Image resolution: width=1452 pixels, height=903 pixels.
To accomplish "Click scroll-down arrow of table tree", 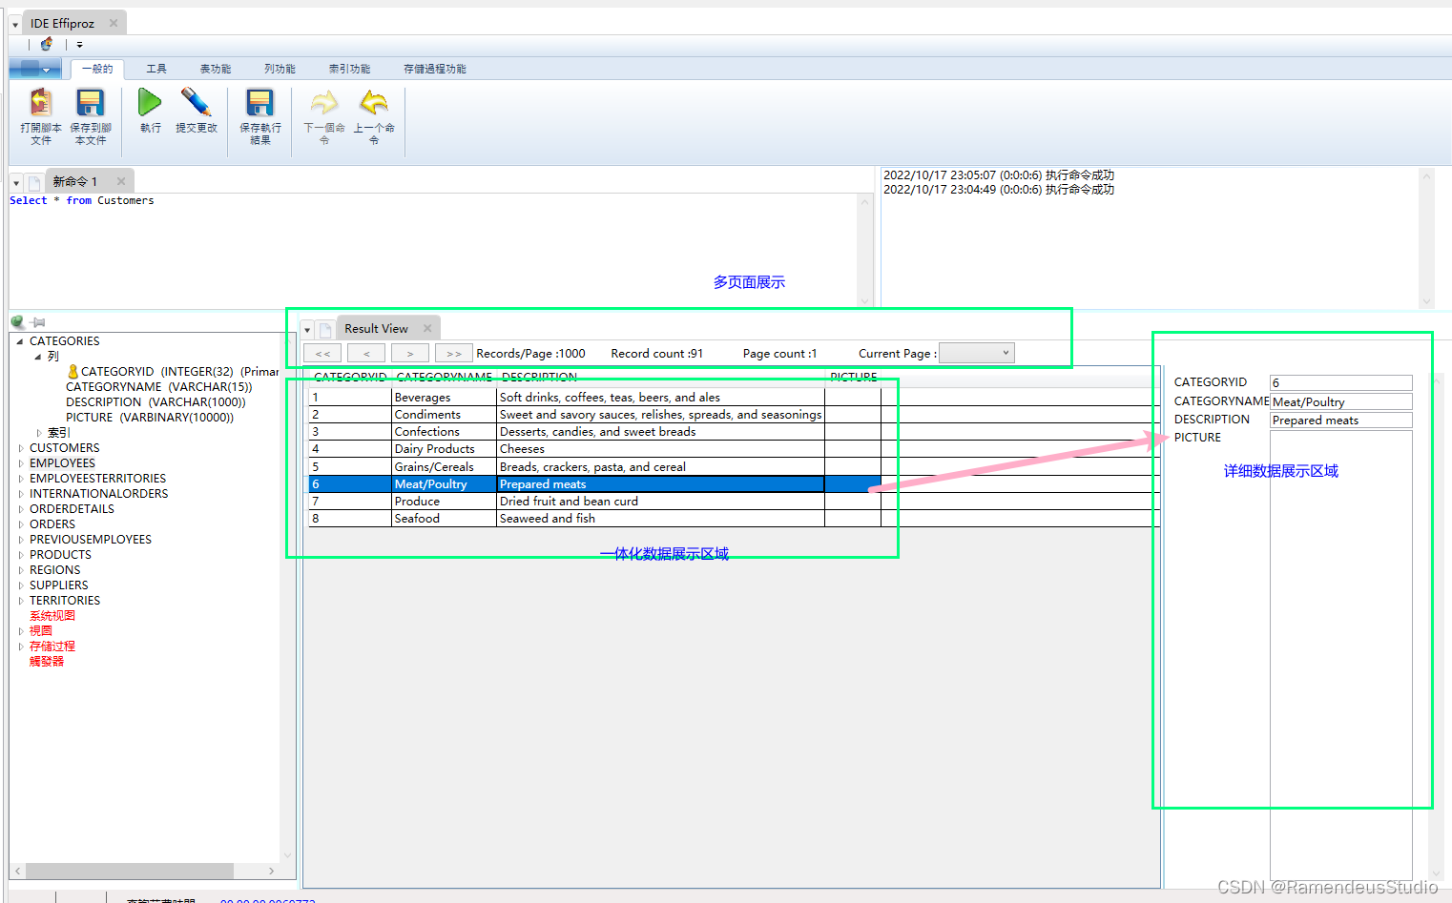I will (288, 855).
